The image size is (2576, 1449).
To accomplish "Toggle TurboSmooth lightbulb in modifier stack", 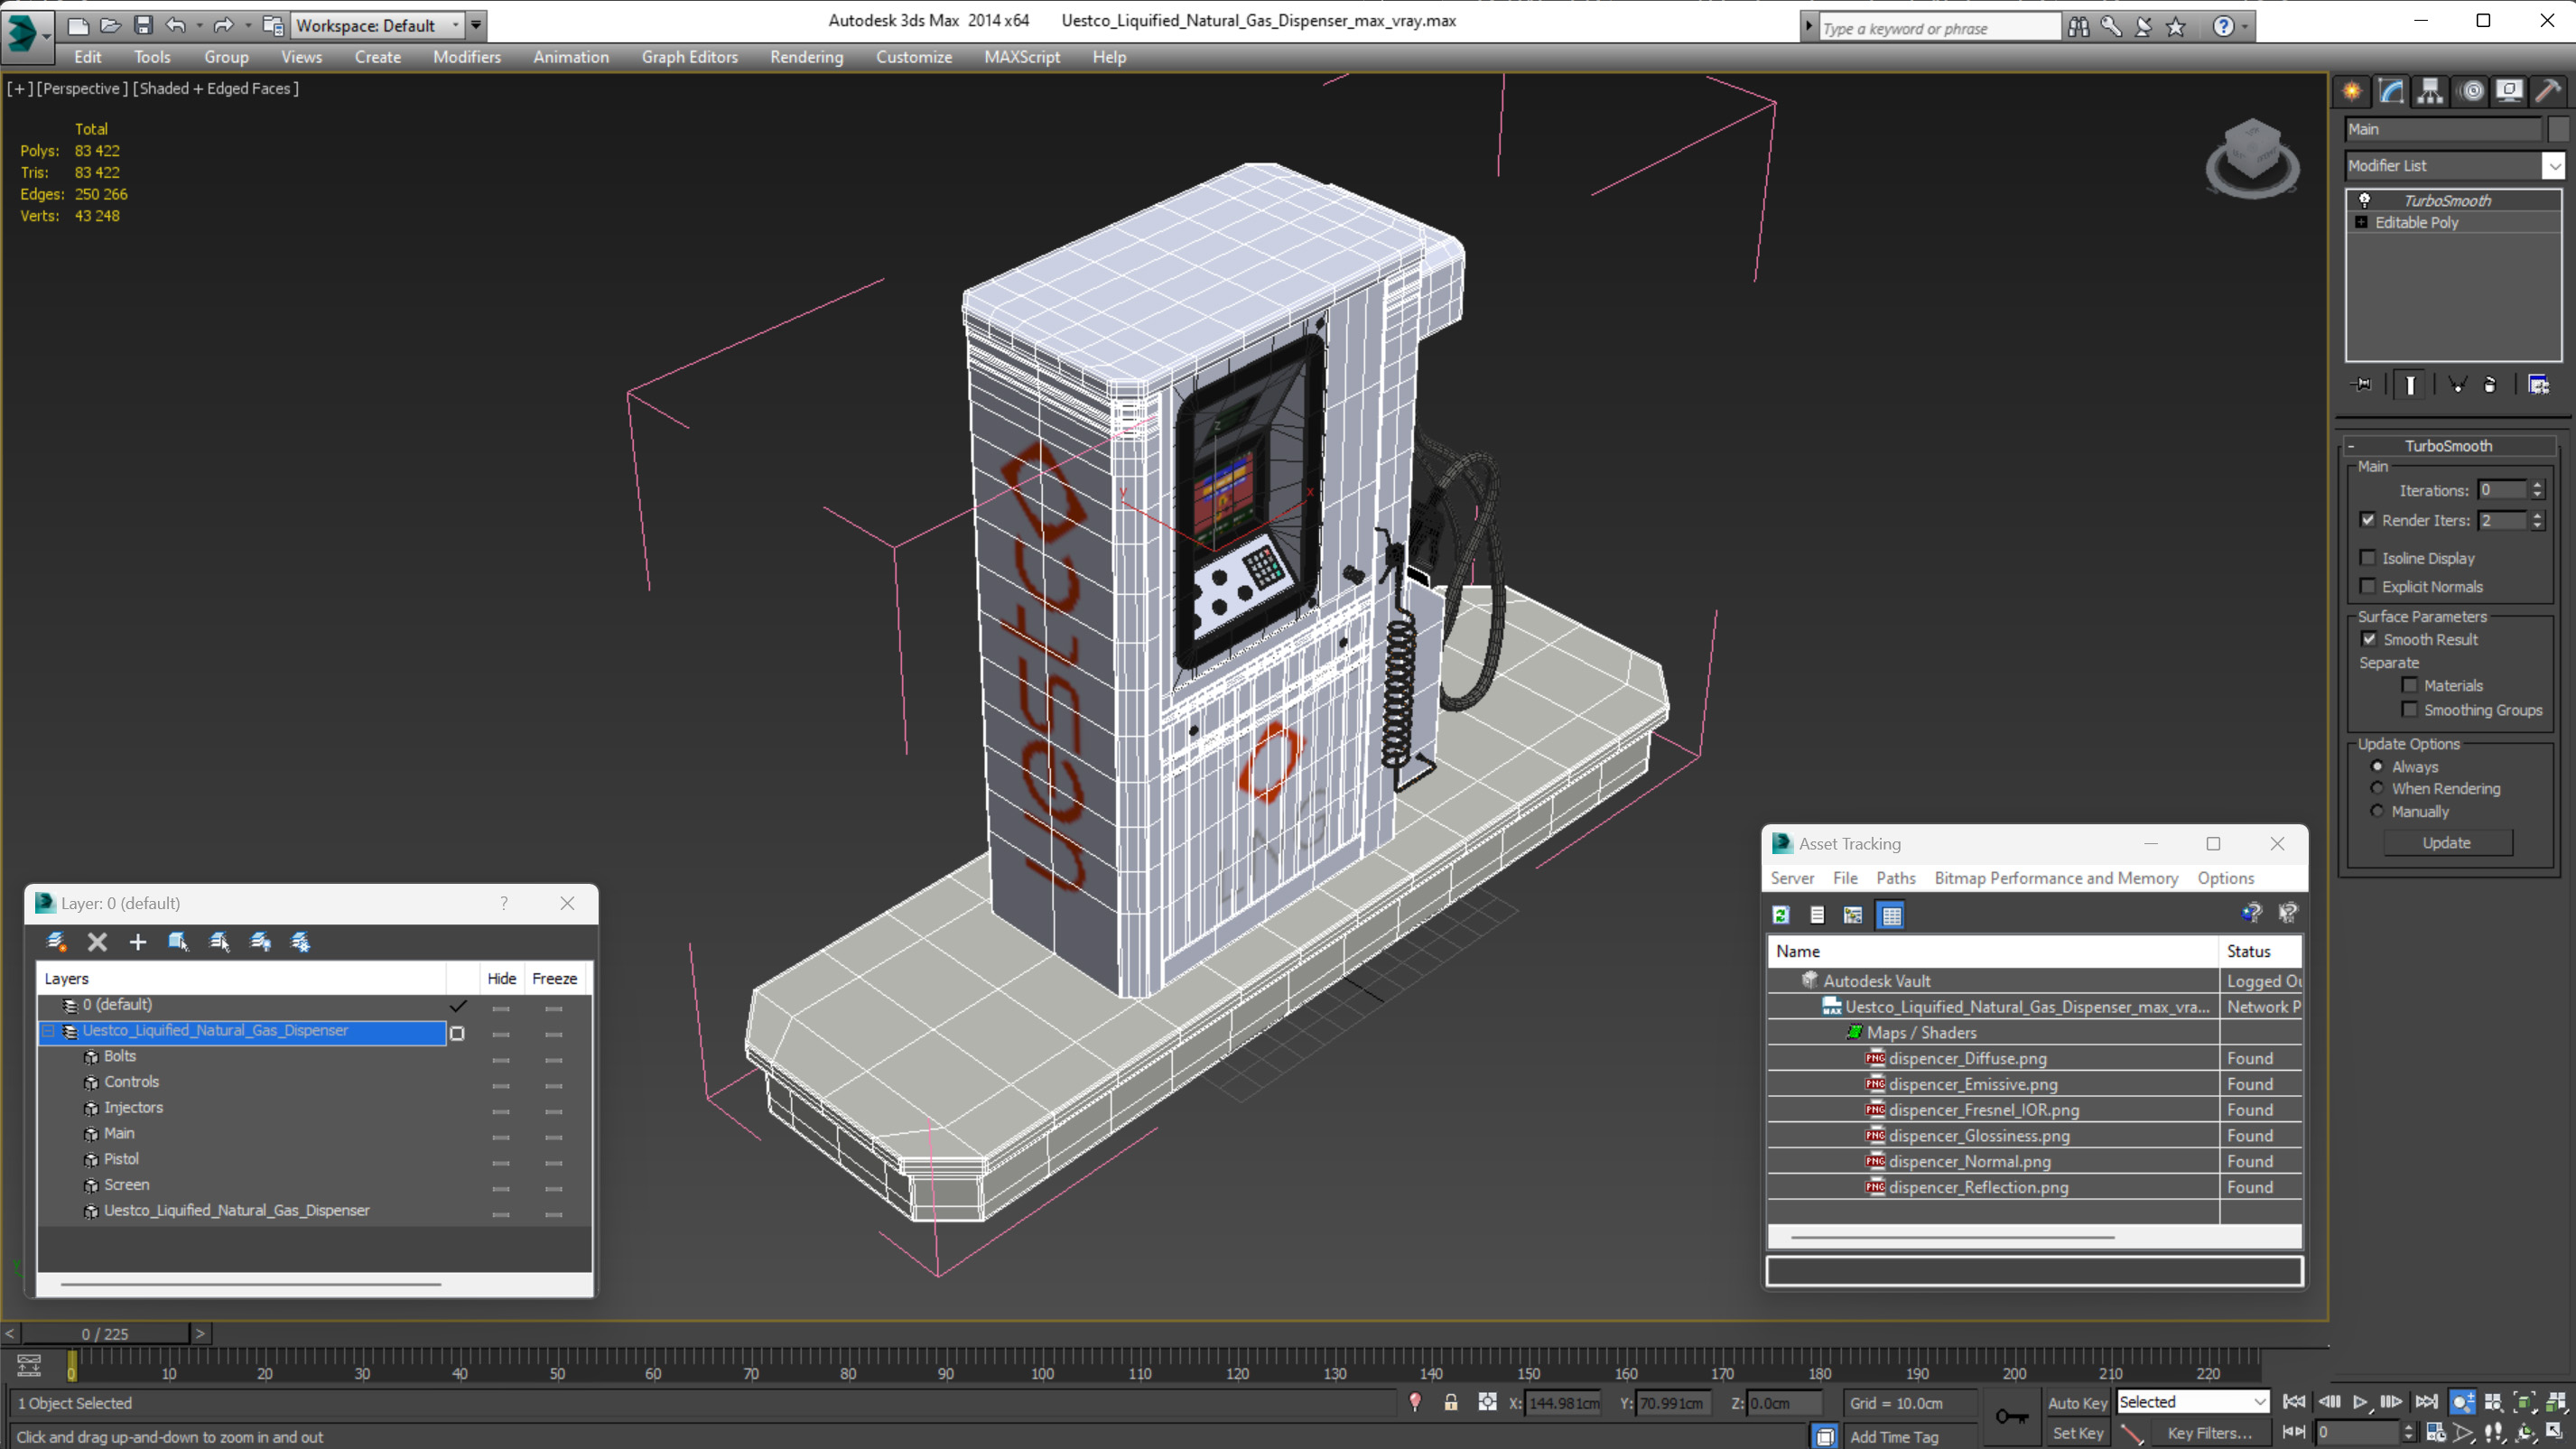I will pyautogui.click(x=2365, y=200).
